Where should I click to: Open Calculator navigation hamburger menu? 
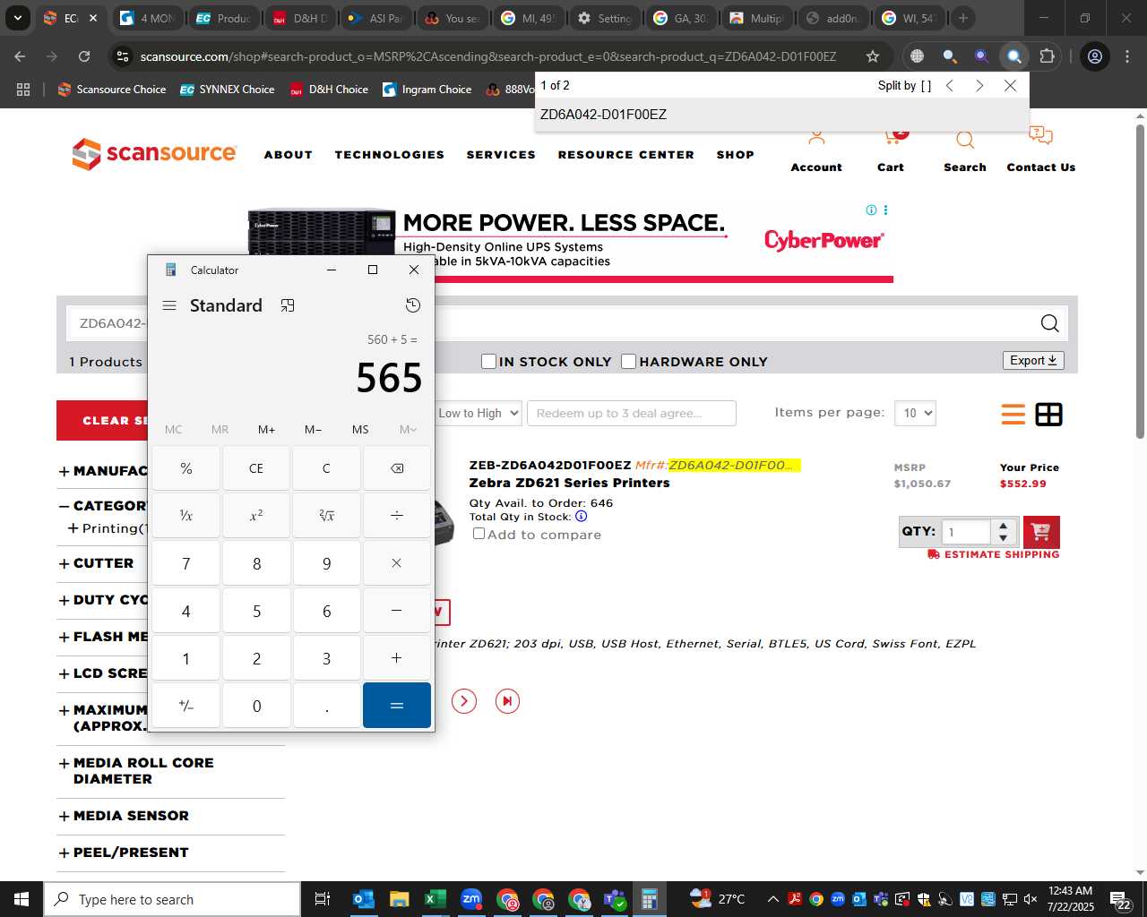(169, 305)
